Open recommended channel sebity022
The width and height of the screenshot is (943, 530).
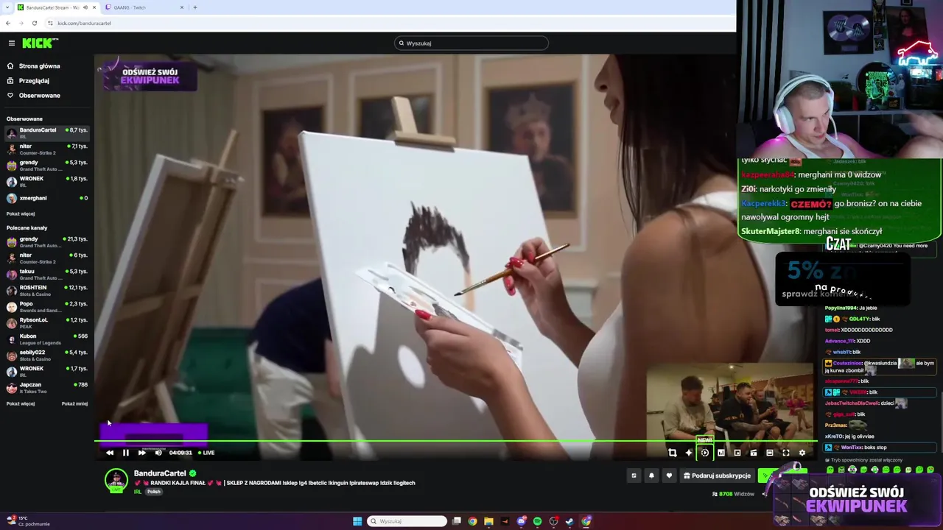pos(47,356)
